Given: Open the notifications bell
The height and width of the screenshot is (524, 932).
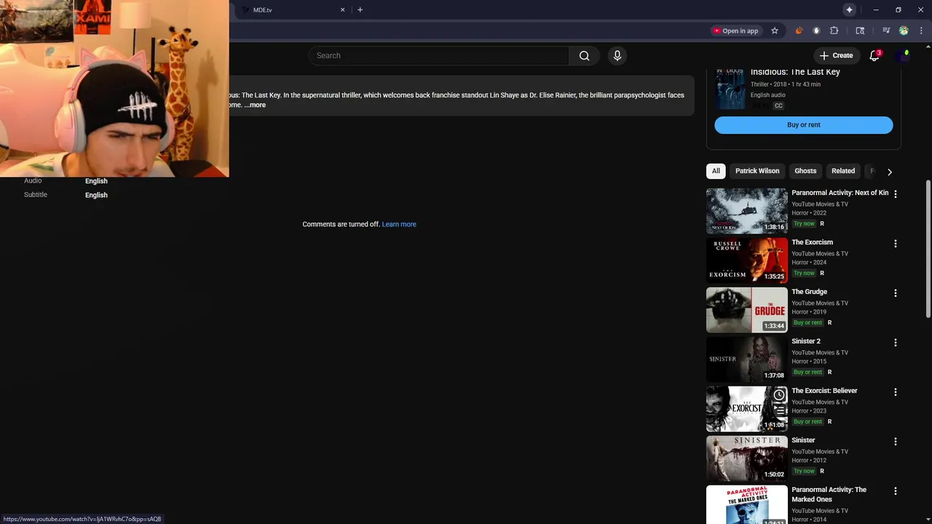Looking at the screenshot, I should tap(874, 55).
